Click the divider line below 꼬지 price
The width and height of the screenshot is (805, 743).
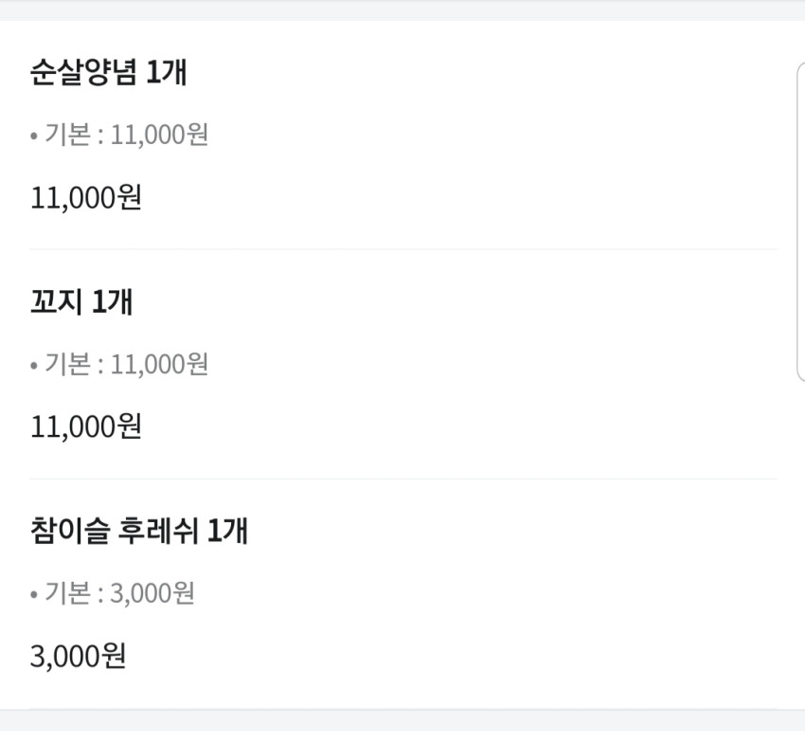point(403,479)
